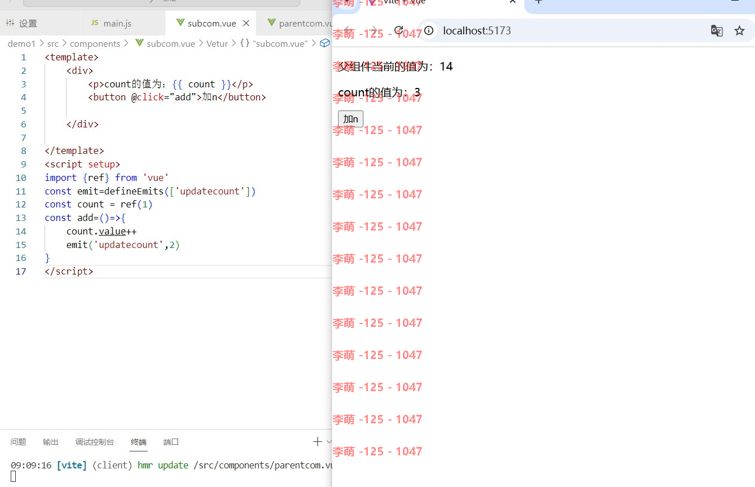Select the subcom.vue editor tab

pyautogui.click(x=211, y=23)
